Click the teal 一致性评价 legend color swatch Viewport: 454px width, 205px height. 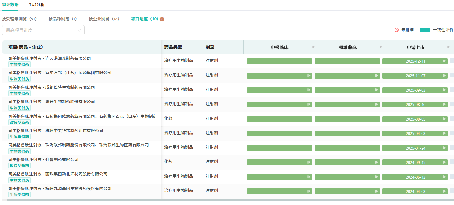pos(424,30)
